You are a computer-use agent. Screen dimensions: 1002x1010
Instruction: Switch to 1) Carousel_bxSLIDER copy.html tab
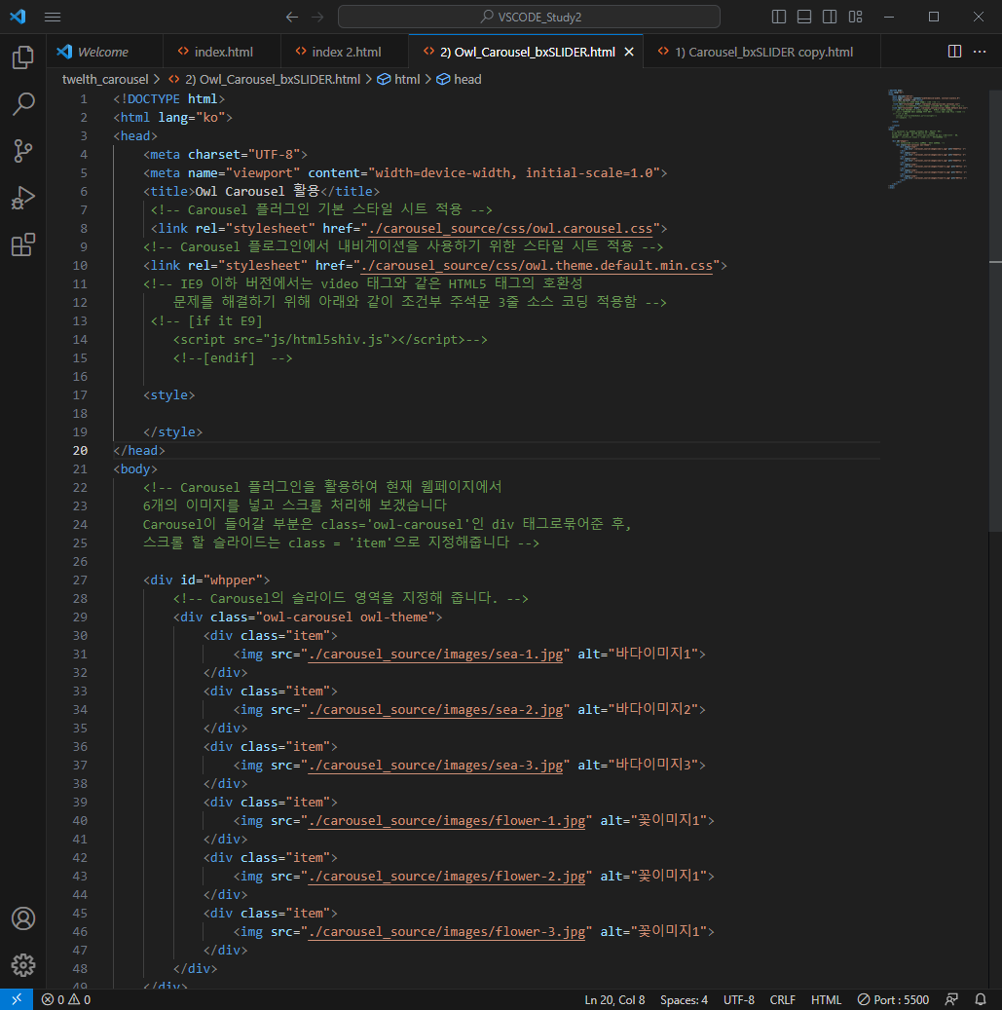[762, 53]
